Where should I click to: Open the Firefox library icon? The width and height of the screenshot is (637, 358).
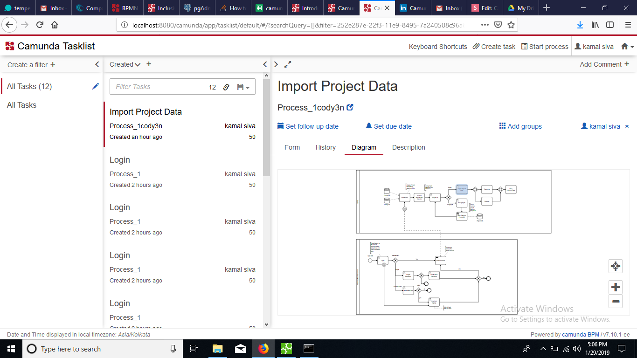tap(595, 25)
